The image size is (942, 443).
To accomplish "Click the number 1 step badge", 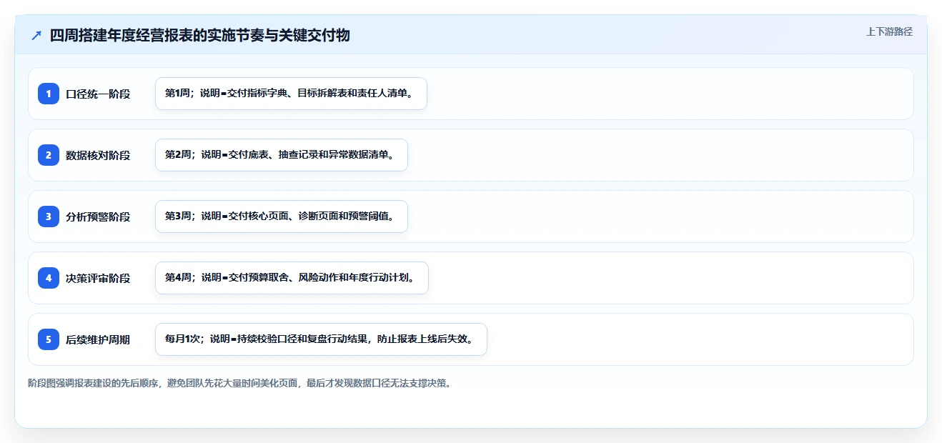I will pyautogui.click(x=49, y=94).
